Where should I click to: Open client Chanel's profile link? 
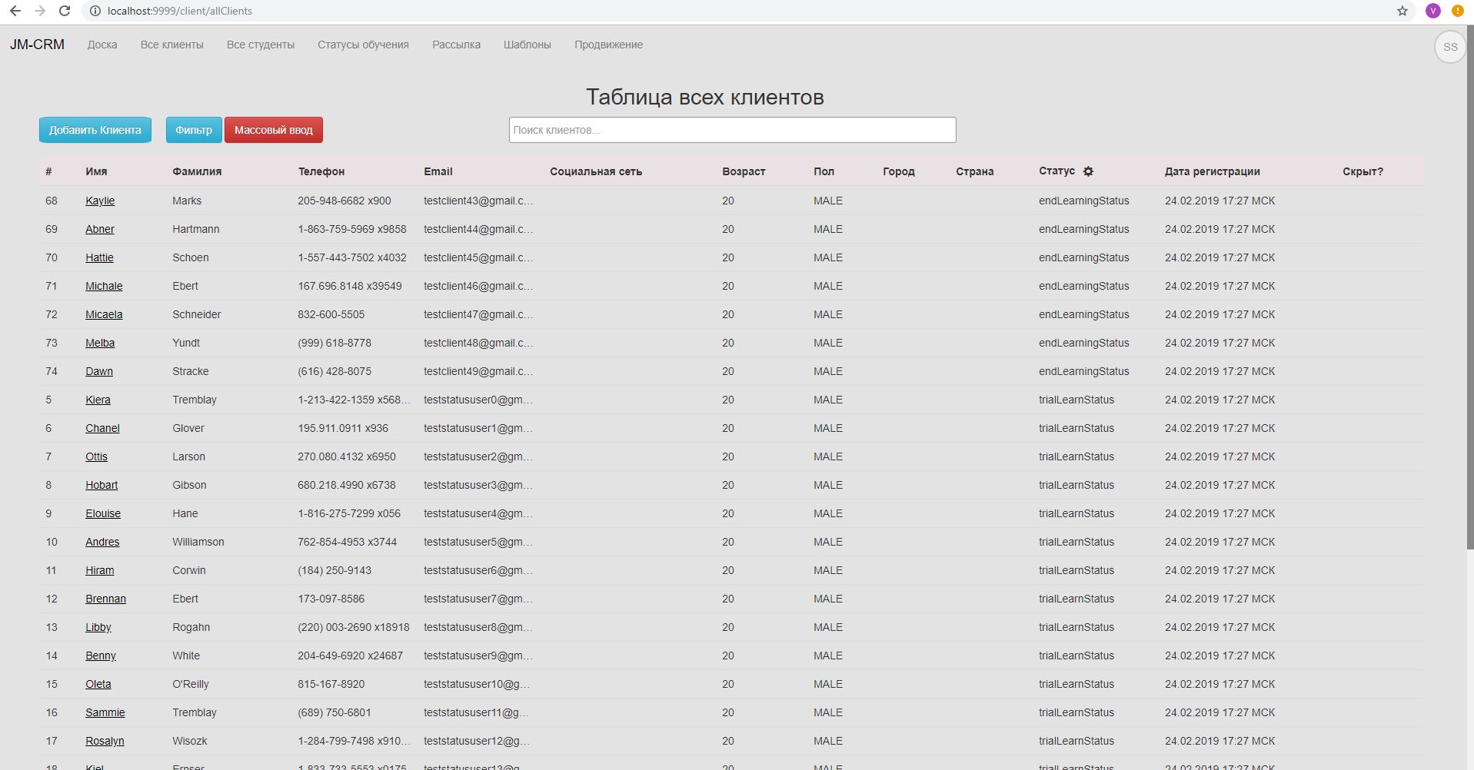102,428
